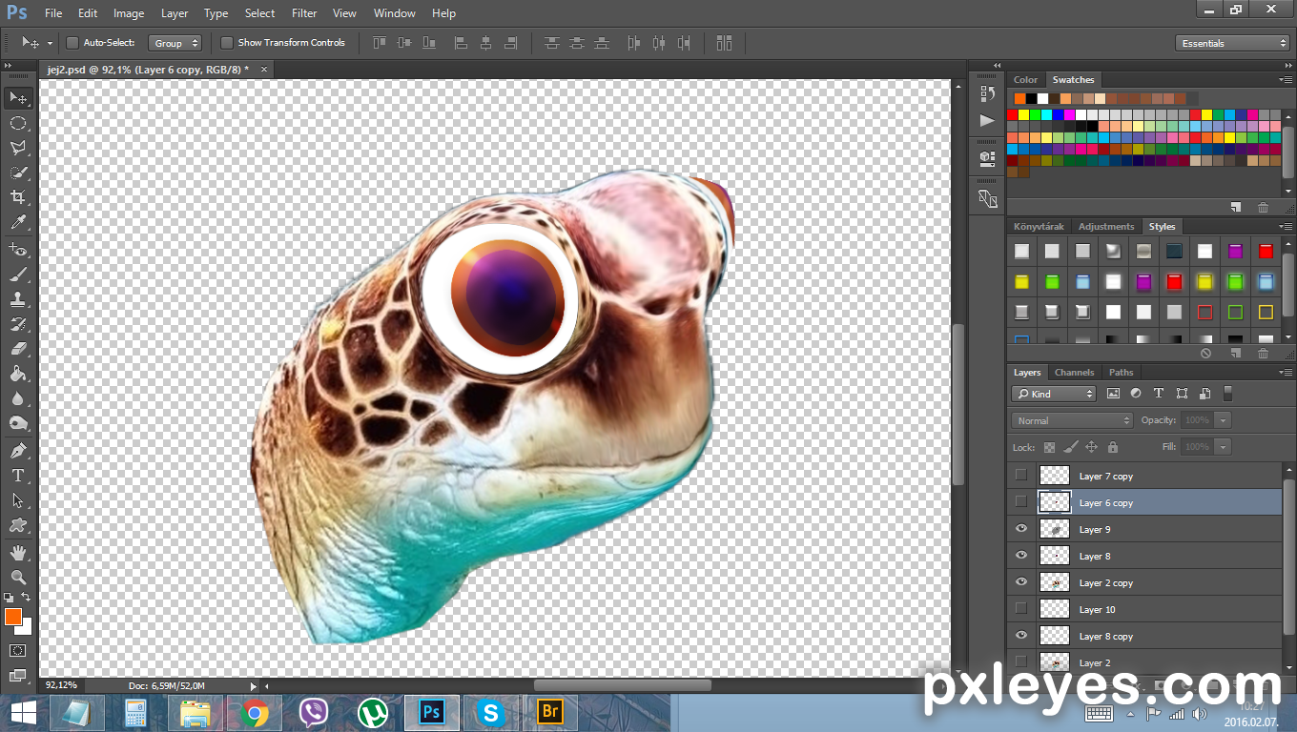Select the Quick Selection tool
The width and height of the screenshot is (1297, 732).
point(18,173)
